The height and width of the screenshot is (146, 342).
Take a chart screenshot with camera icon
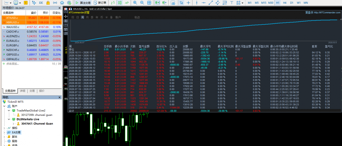(173, 3)
